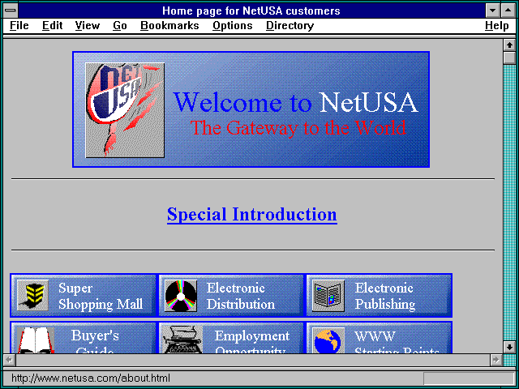This screenshot has width=519, height=389.
Task: Open the Electronic Publishing label
Action: (385, 296)
